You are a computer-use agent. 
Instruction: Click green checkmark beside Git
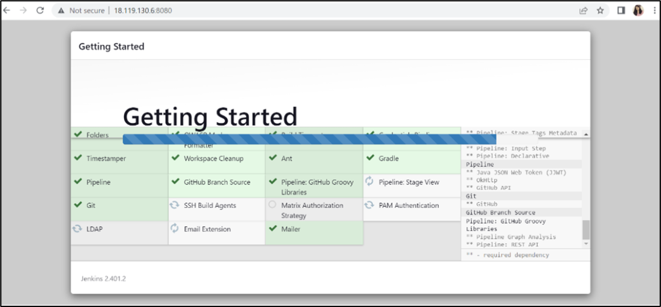tap(77, 205)
